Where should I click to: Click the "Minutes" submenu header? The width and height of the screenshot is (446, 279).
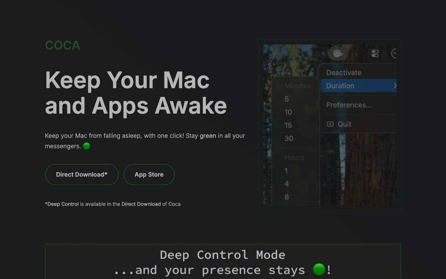(x=298, y=86)
